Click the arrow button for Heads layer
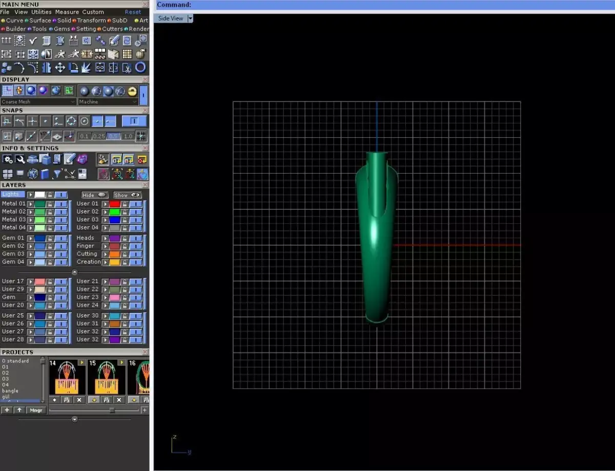Image resolution: width=615 pixels, height=471 pixels. click(106, 238)
